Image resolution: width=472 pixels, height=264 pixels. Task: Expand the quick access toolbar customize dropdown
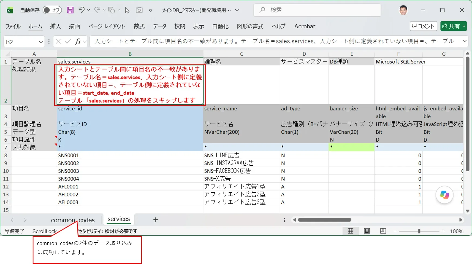150,10
